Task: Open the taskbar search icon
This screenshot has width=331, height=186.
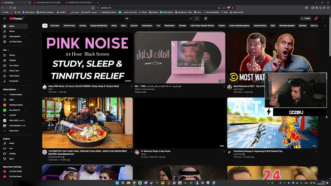Action: pyautogui.click(x=123, y=183)
